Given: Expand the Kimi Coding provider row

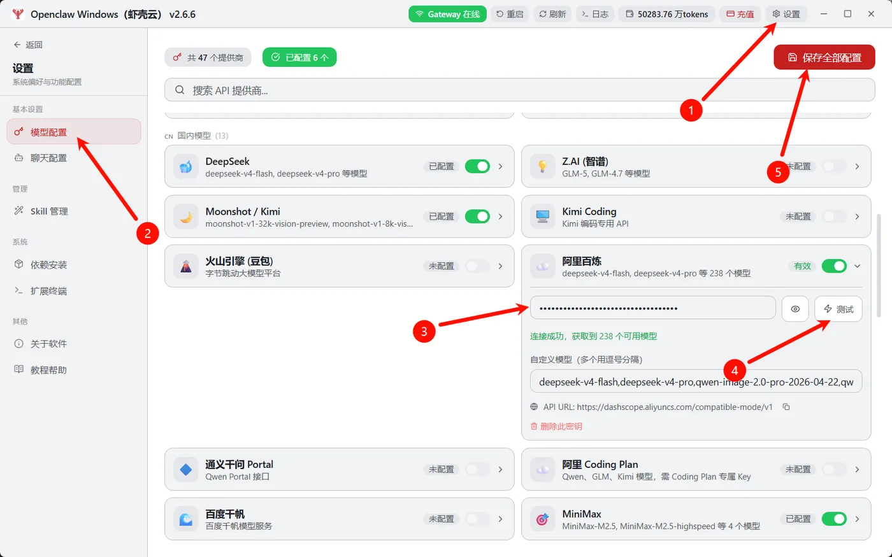Looking at the screenshot, I should 857,216.
